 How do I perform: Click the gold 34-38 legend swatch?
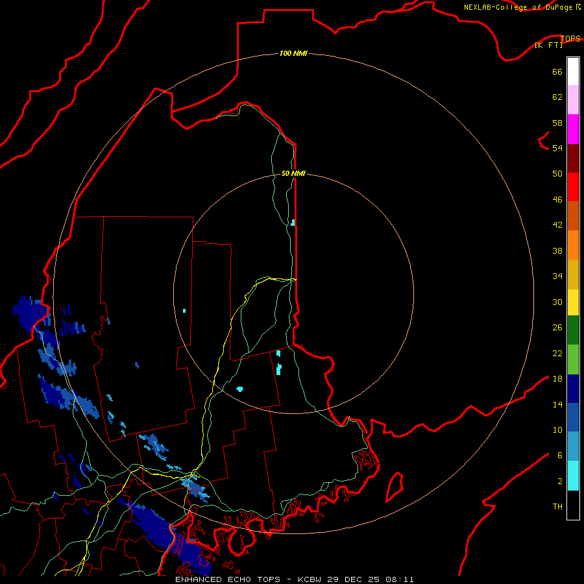573,275
